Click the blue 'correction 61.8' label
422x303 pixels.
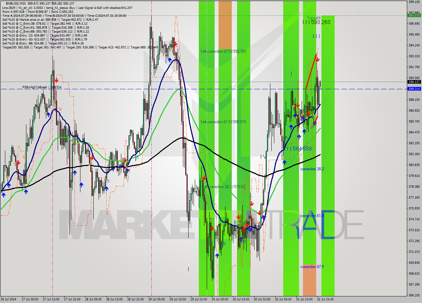tap(312, 216)
